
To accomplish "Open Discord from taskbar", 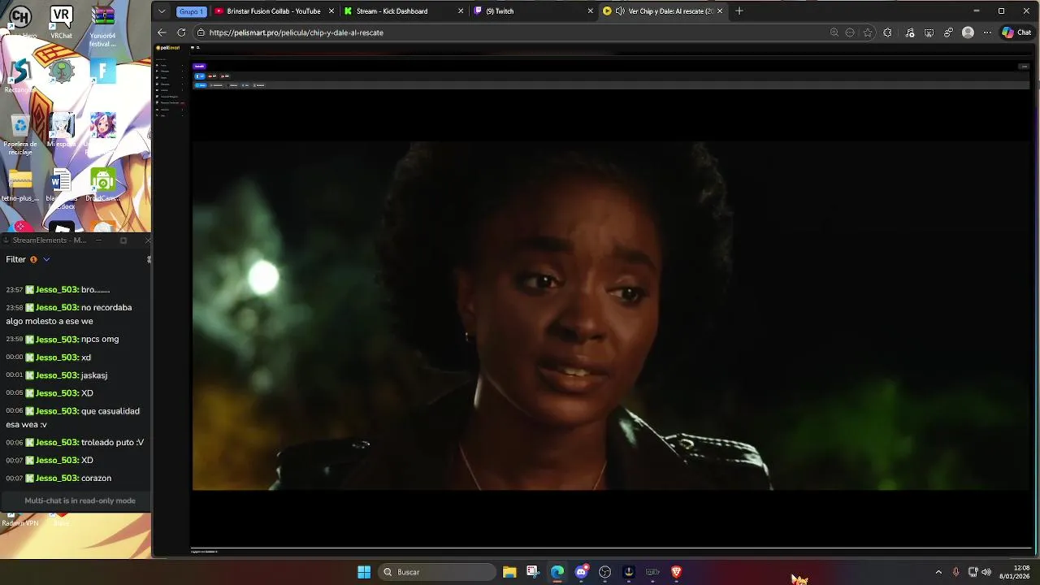I will 581,572.
